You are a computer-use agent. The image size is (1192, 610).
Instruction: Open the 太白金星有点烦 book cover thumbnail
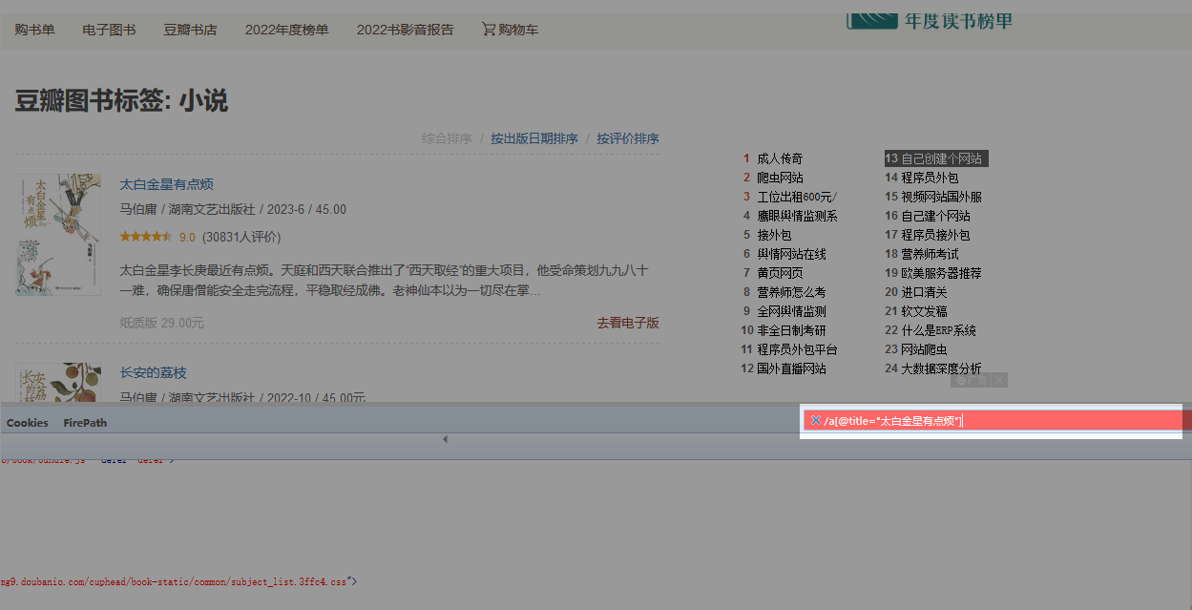(58, 234)
